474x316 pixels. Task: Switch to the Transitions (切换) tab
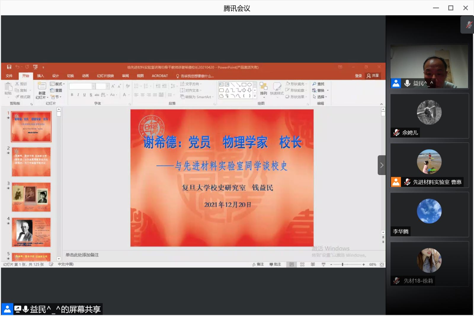coord(71,76)
